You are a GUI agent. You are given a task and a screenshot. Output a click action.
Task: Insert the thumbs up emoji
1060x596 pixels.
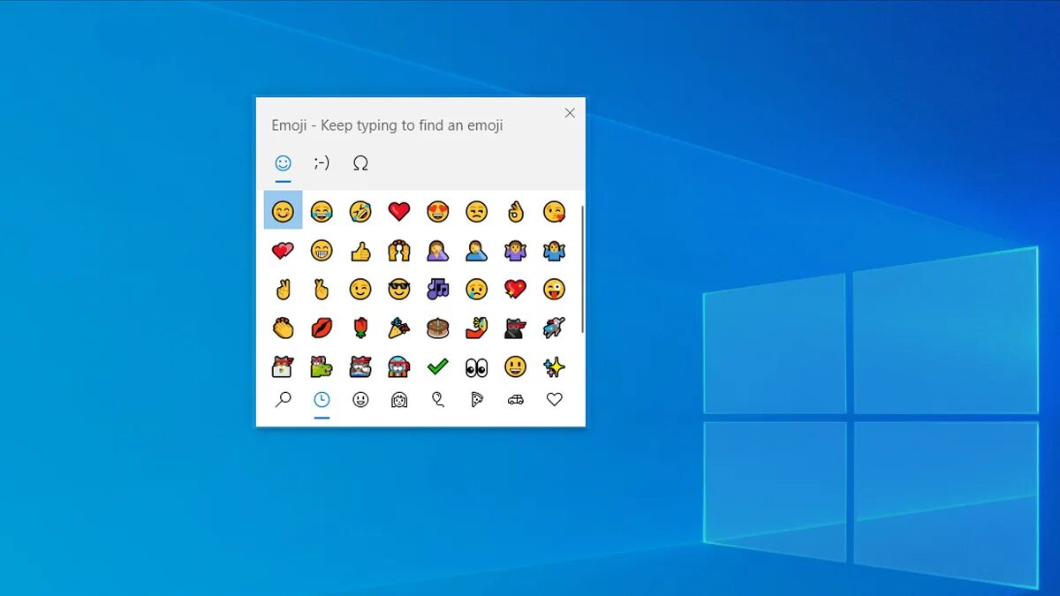coord(360,251)
